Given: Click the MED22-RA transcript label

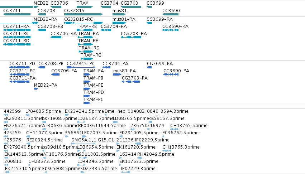Looking at the screenshot, I should point(45,19).
